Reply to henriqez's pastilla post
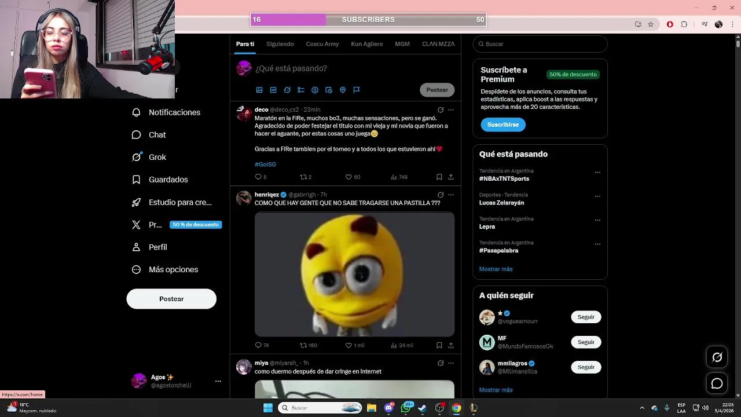Viewport: 741px width, 417px height. coord(258,345)
